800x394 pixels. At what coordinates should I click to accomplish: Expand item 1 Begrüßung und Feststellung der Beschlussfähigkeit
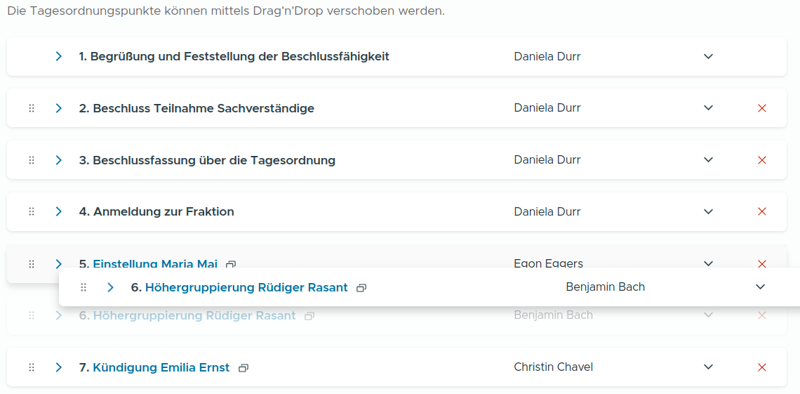(59, 56)
